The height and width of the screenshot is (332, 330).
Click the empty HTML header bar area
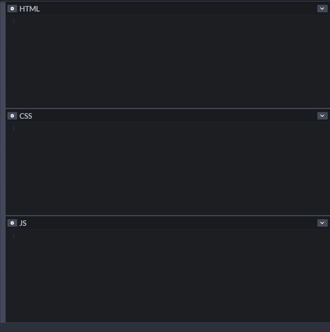tap(178, 9)
